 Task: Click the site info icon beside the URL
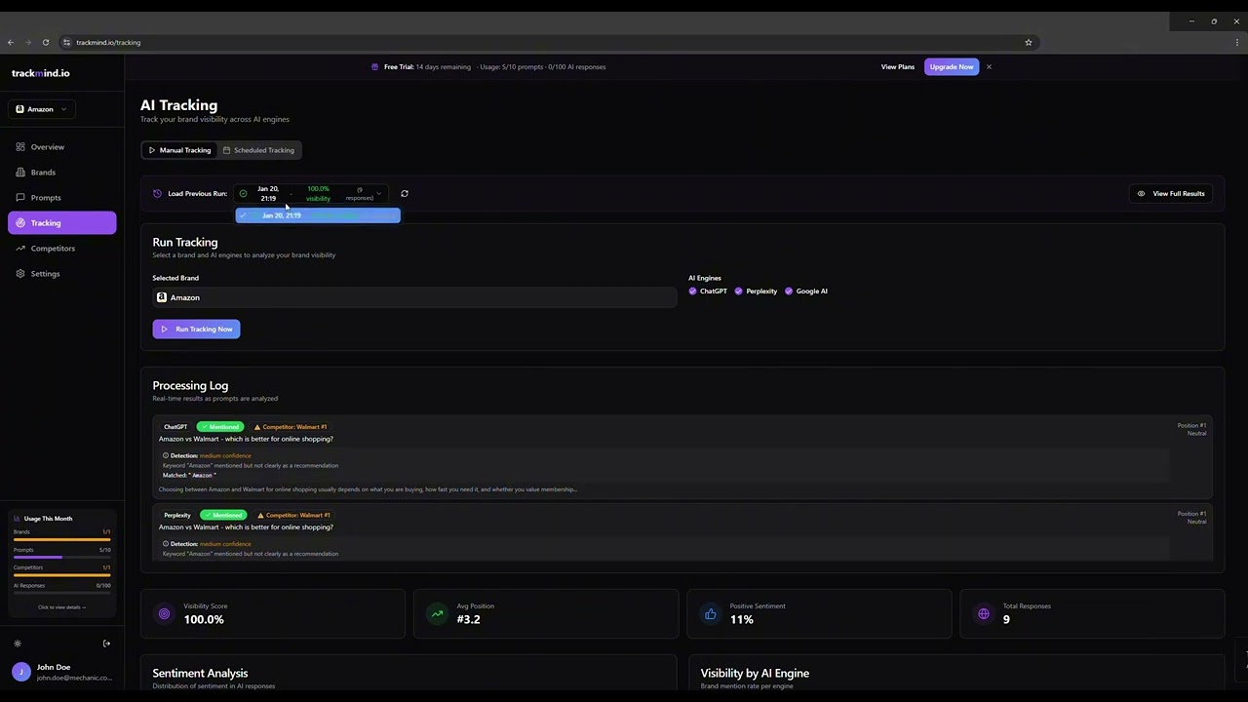(66, 42)
